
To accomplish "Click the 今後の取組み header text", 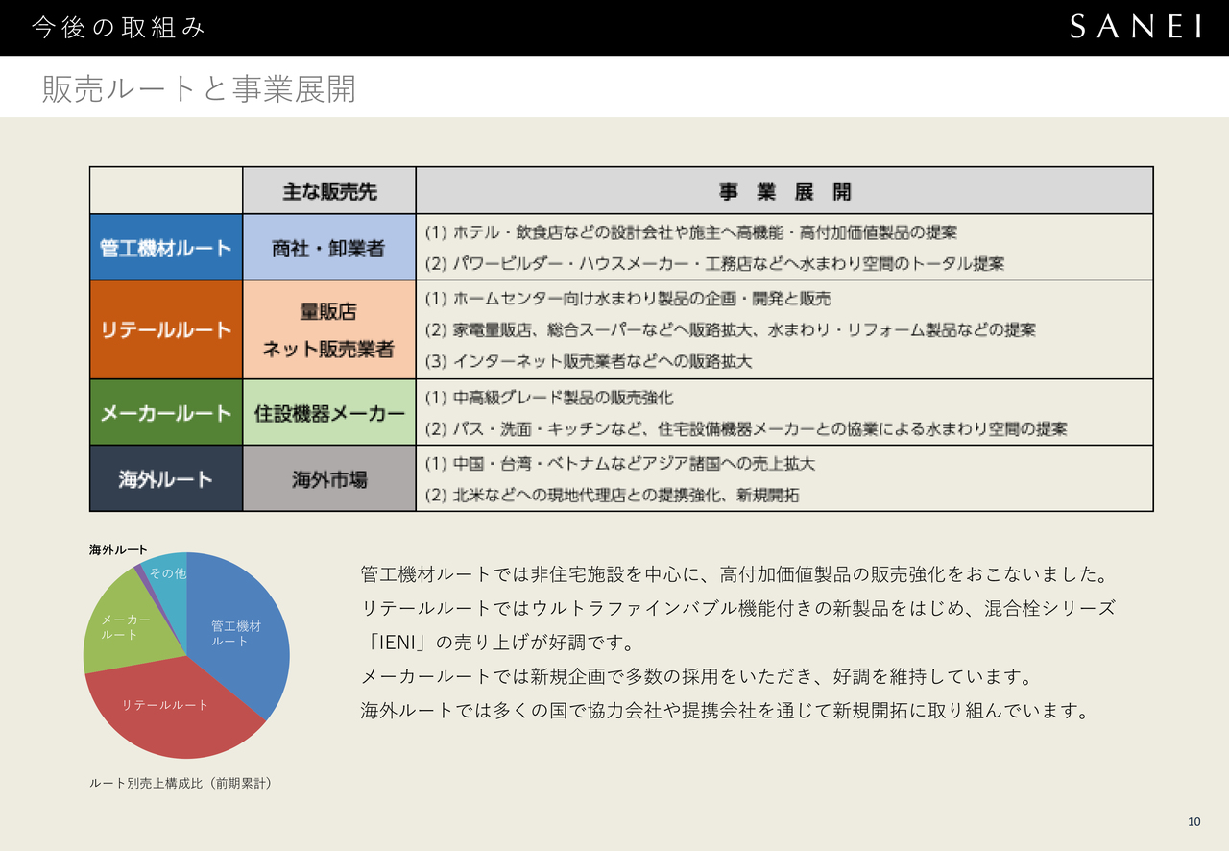I will pos(119,28).
